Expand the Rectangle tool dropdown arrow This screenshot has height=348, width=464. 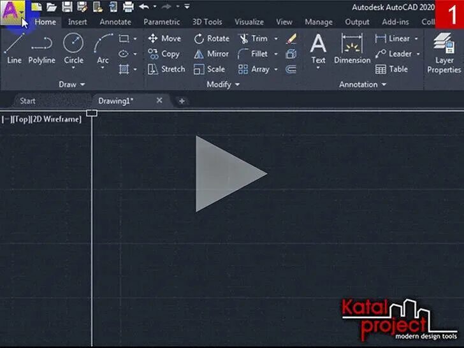click(x=135, y=38)
